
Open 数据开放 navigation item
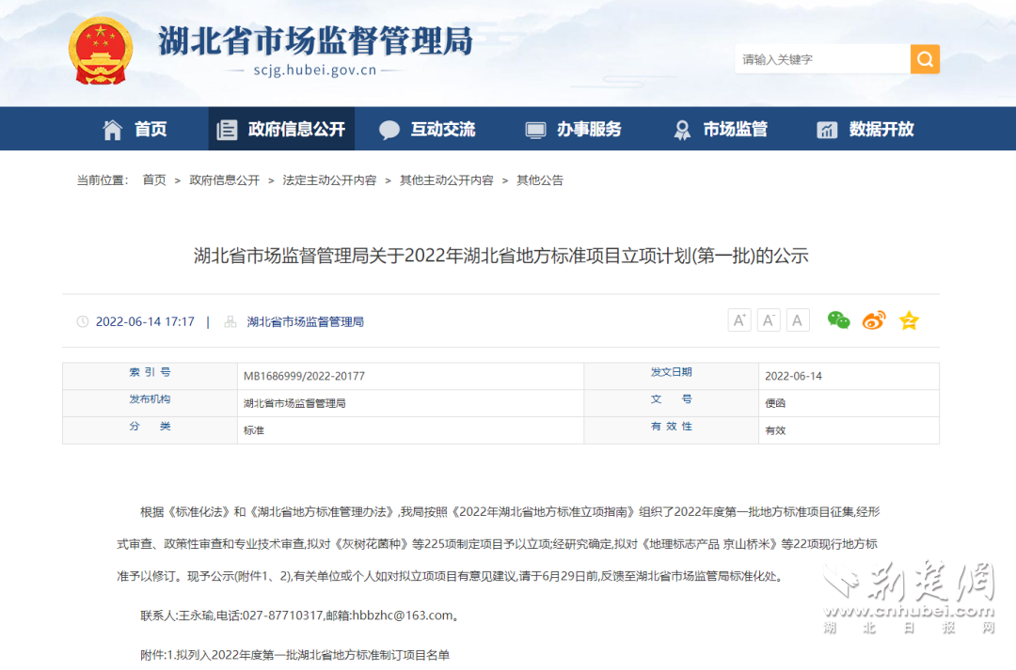click(x=866, y=129)
